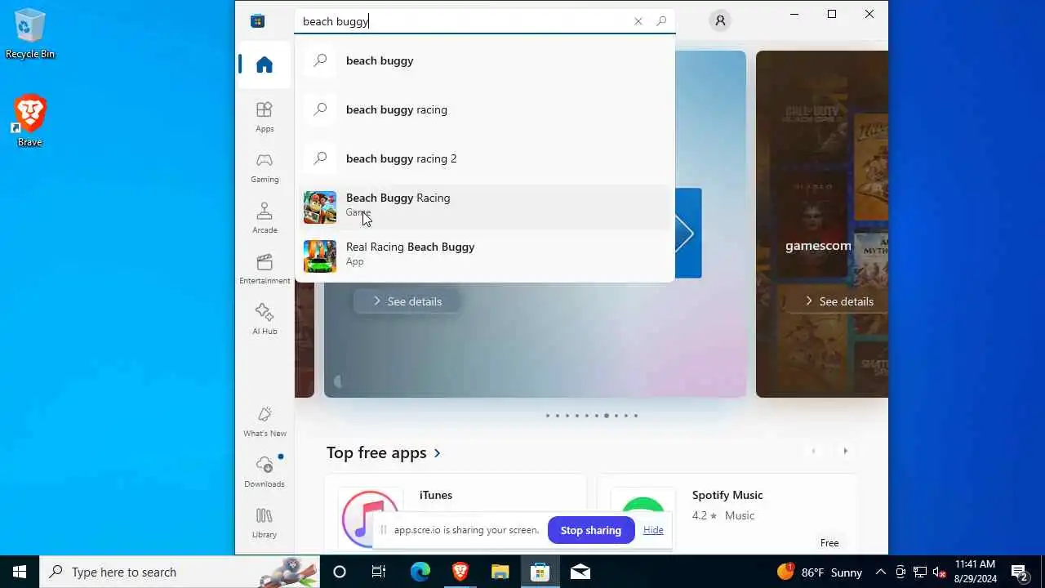
Task: Click the taskbar search box
Action: pyautogui.click(x=180, y=572)
